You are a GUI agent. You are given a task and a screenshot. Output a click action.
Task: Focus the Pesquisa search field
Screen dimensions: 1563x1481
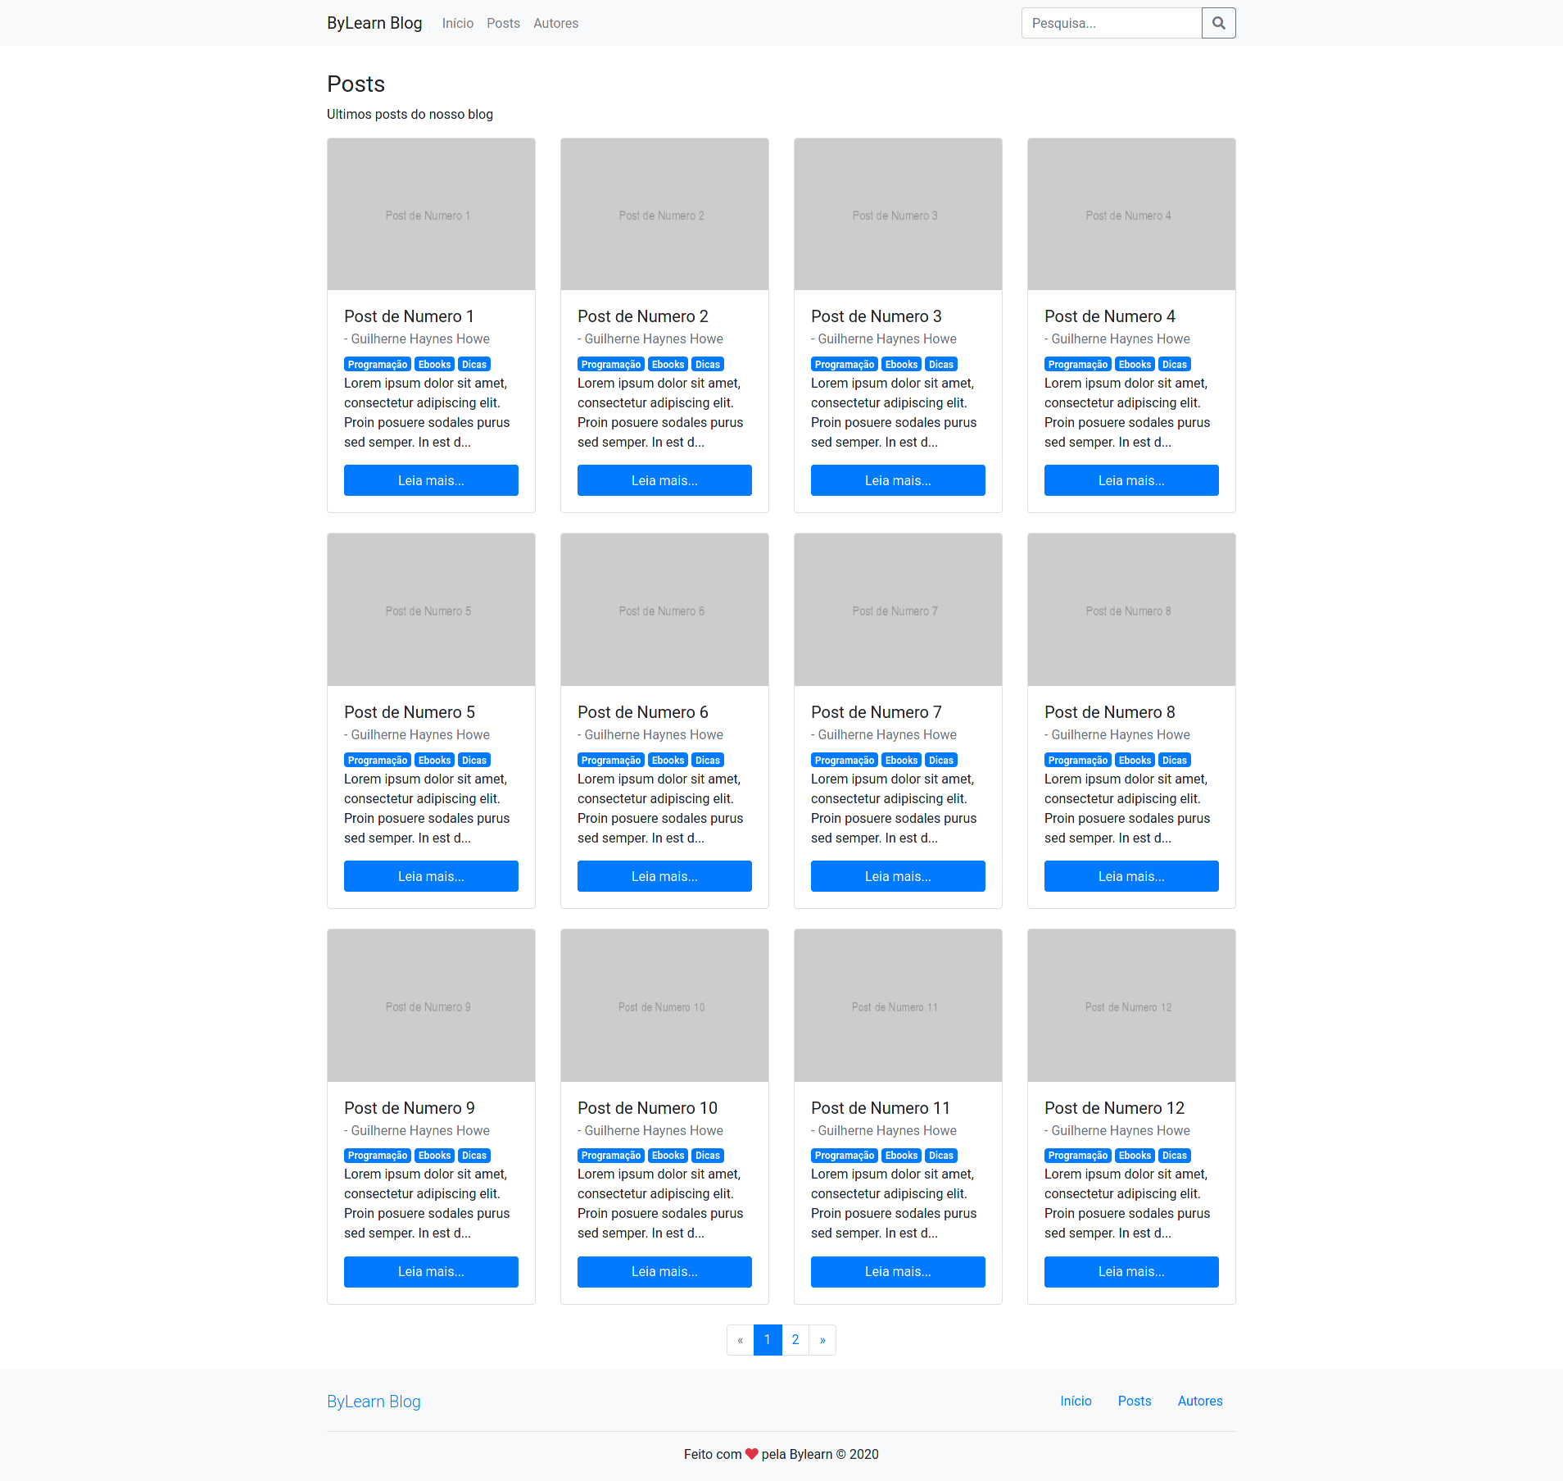[1112, 23]
